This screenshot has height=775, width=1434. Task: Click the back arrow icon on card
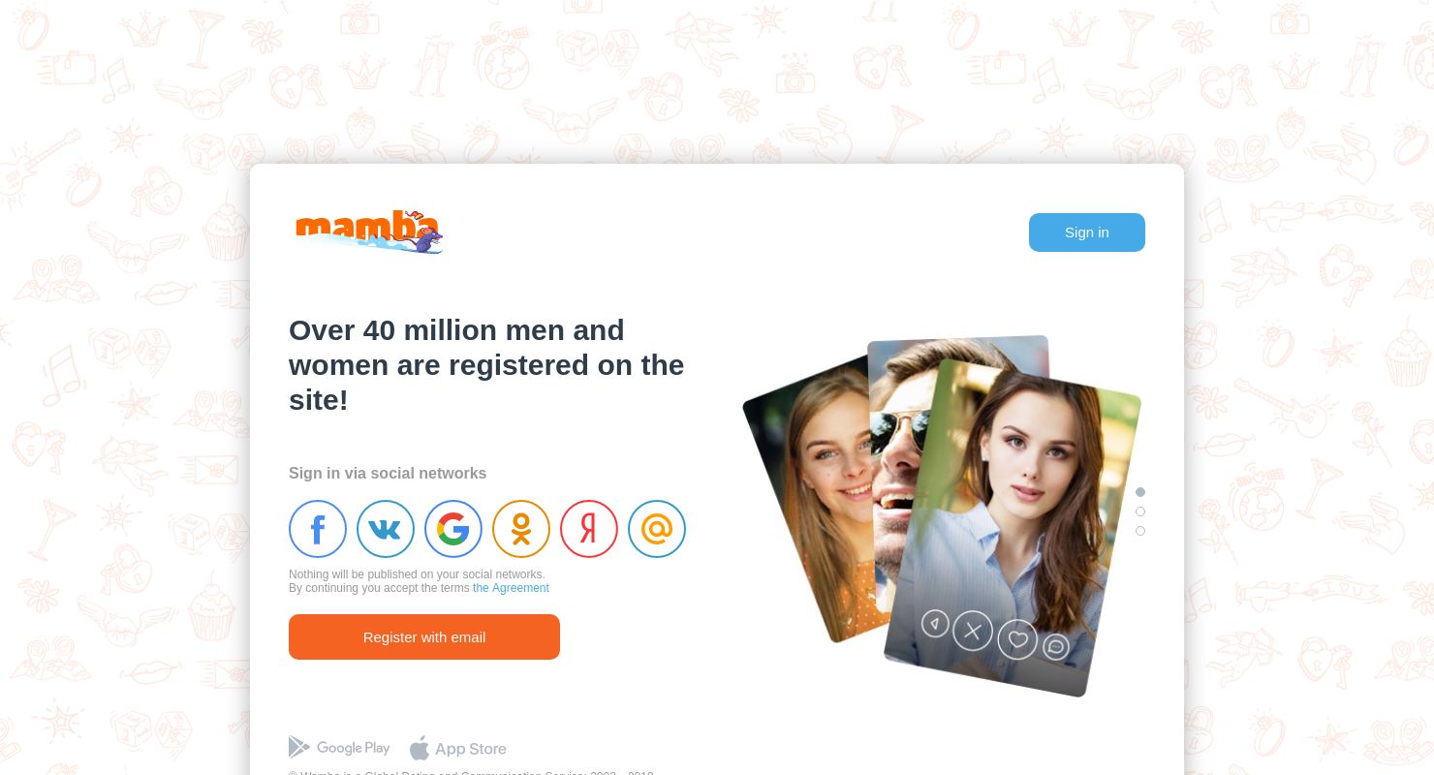(x=935, y=623)
